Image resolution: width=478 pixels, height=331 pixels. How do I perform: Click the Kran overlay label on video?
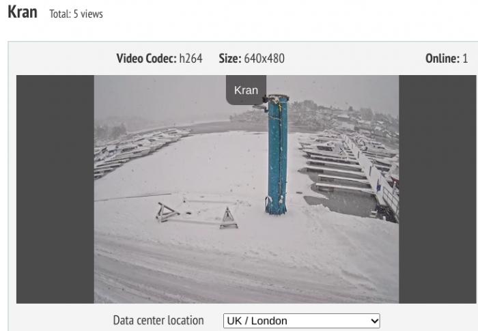(246, 90)
